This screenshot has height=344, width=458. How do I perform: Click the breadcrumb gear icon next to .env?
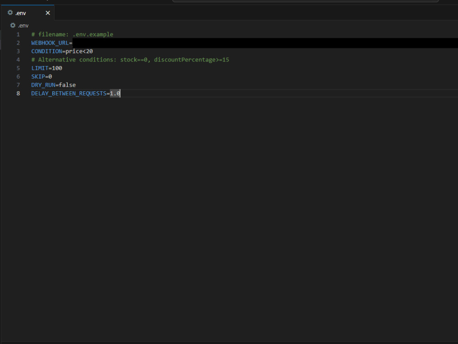pos(13,25)
